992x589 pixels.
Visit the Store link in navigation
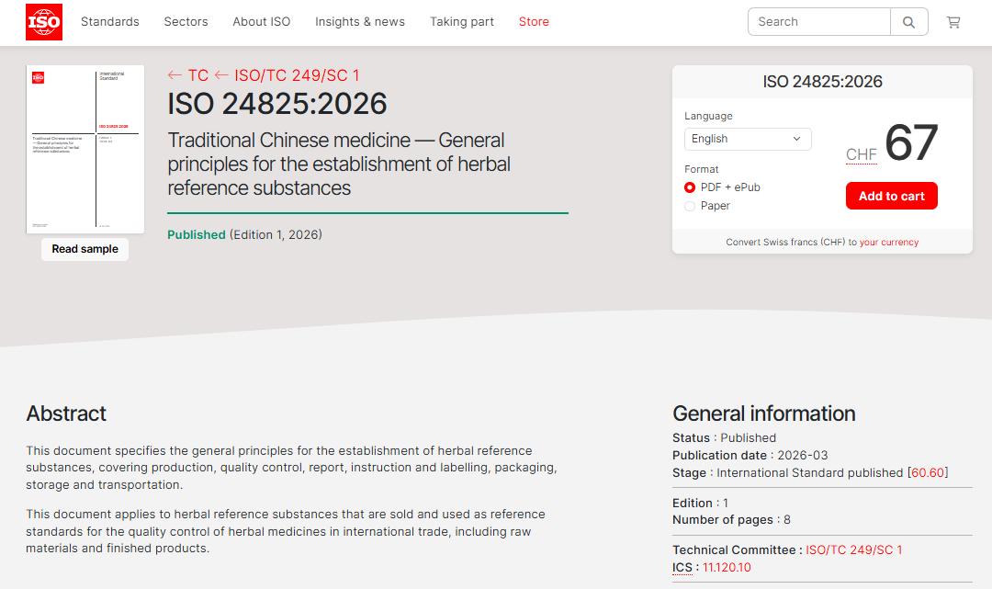pyautogui.click(x=534, y=22)
